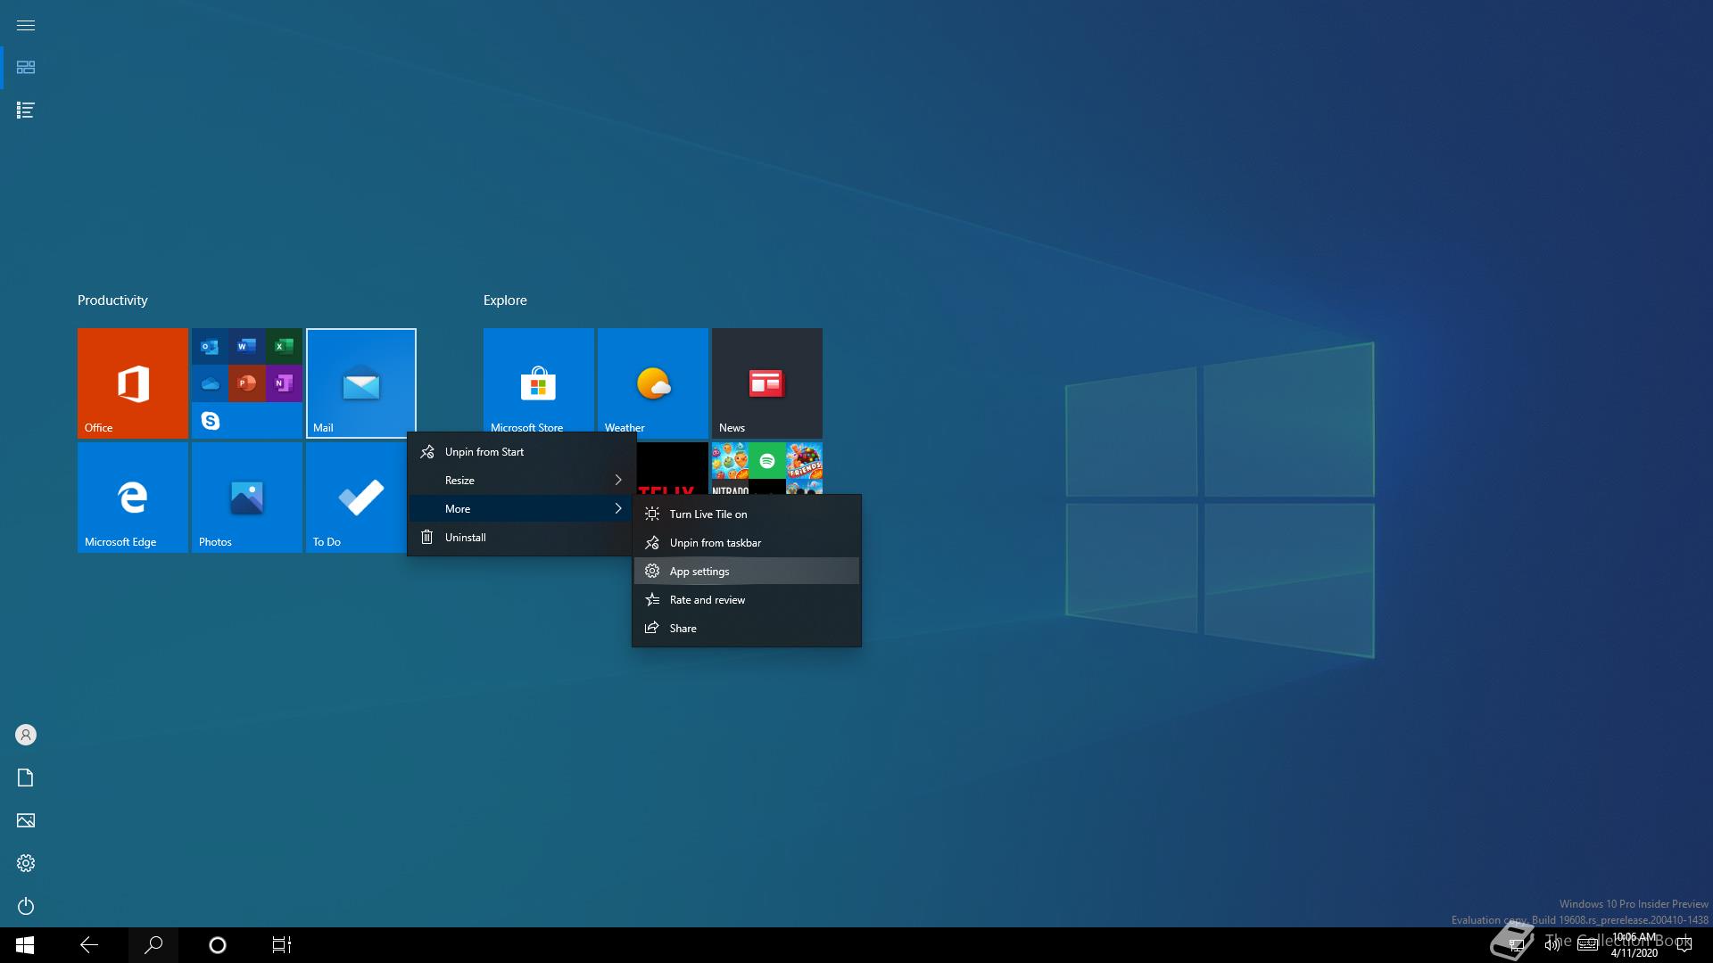
Task: Expand the More submenu
Action: pos(521,509)
